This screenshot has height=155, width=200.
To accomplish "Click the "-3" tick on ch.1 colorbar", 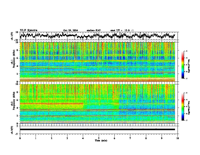I will coord(186,51).
